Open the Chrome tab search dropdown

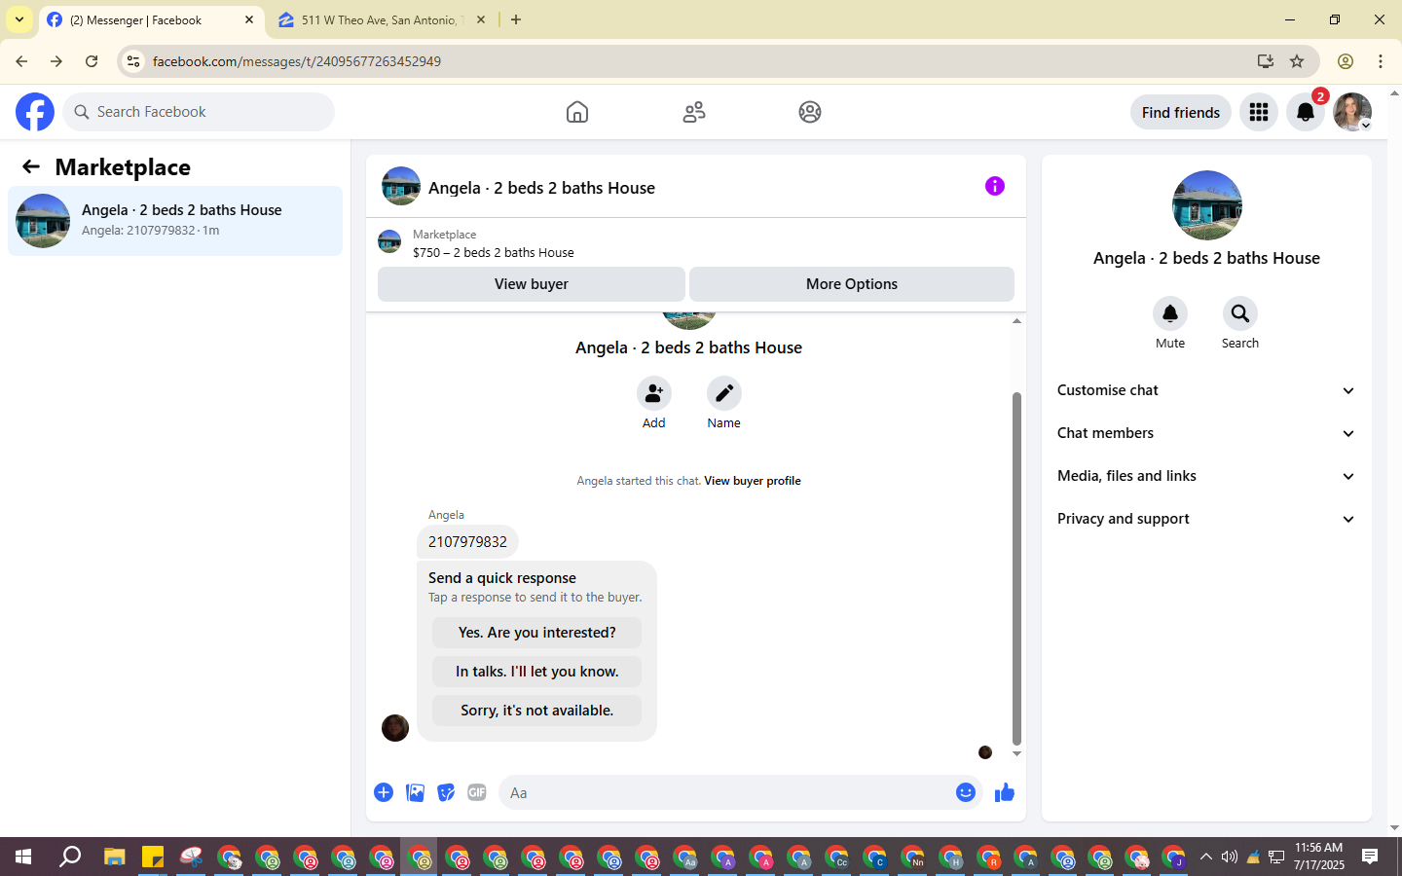coord(19,19)
